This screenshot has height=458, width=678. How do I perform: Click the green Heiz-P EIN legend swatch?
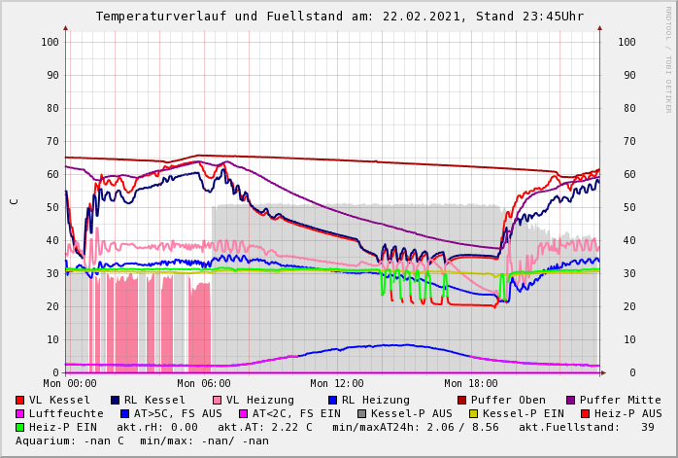coord(20,428)
